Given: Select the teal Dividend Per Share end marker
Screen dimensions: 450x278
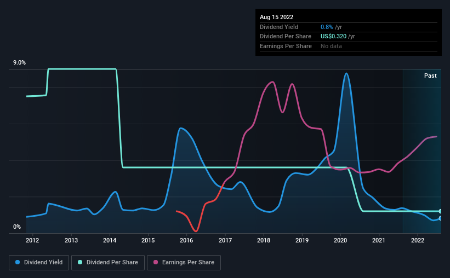Looking at the screenshot, I should [440, 211].
